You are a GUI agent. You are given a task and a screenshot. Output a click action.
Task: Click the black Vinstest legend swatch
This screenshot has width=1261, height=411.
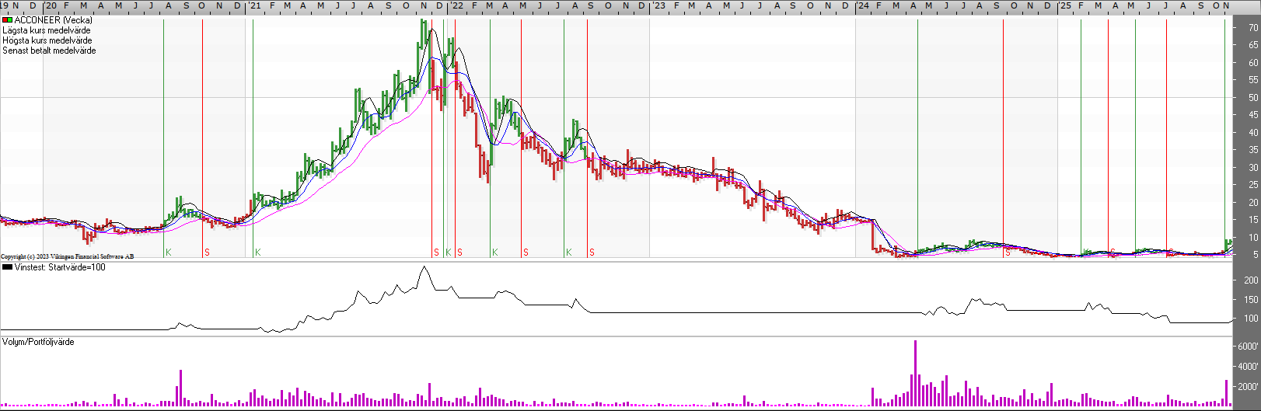pyautogui.click(x=7, y=267)
